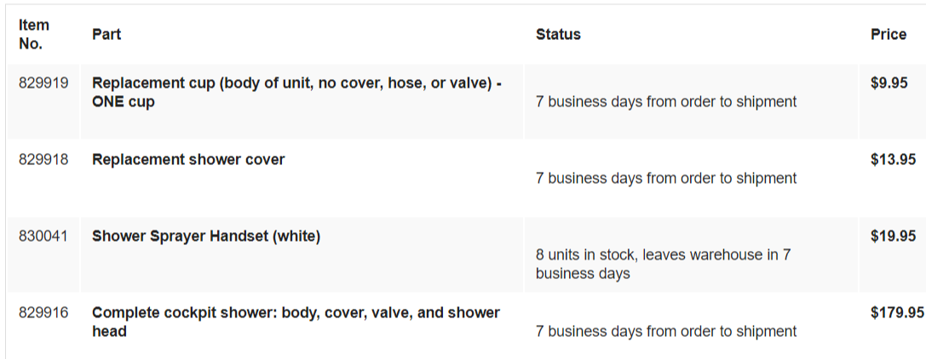Click the 8 units in stock status
The height and width of the screenshot is (359, 926).
point(664,264)
